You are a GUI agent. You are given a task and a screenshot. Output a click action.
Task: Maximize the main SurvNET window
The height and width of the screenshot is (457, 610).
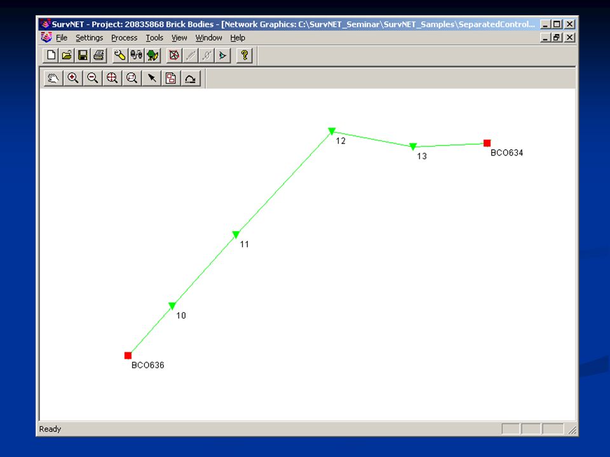(x=557, y=24)
